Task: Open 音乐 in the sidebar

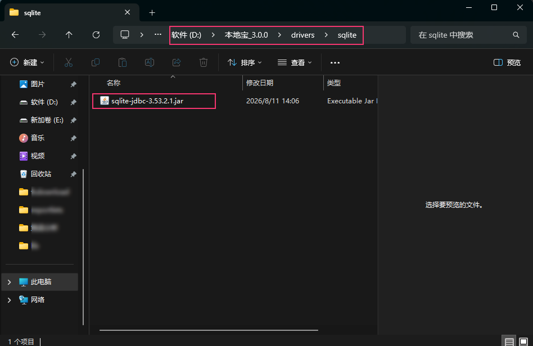Action: tap(38, 138)
